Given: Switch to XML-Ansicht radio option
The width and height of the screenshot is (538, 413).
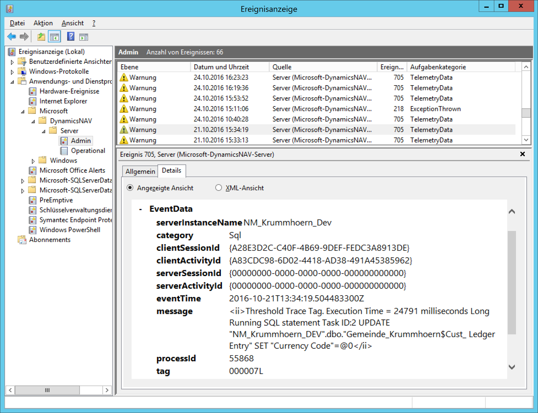Looking at the screenshot, I should (219, 188).
